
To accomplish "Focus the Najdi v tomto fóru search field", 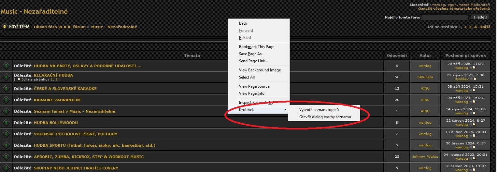I will click(444, 17).
